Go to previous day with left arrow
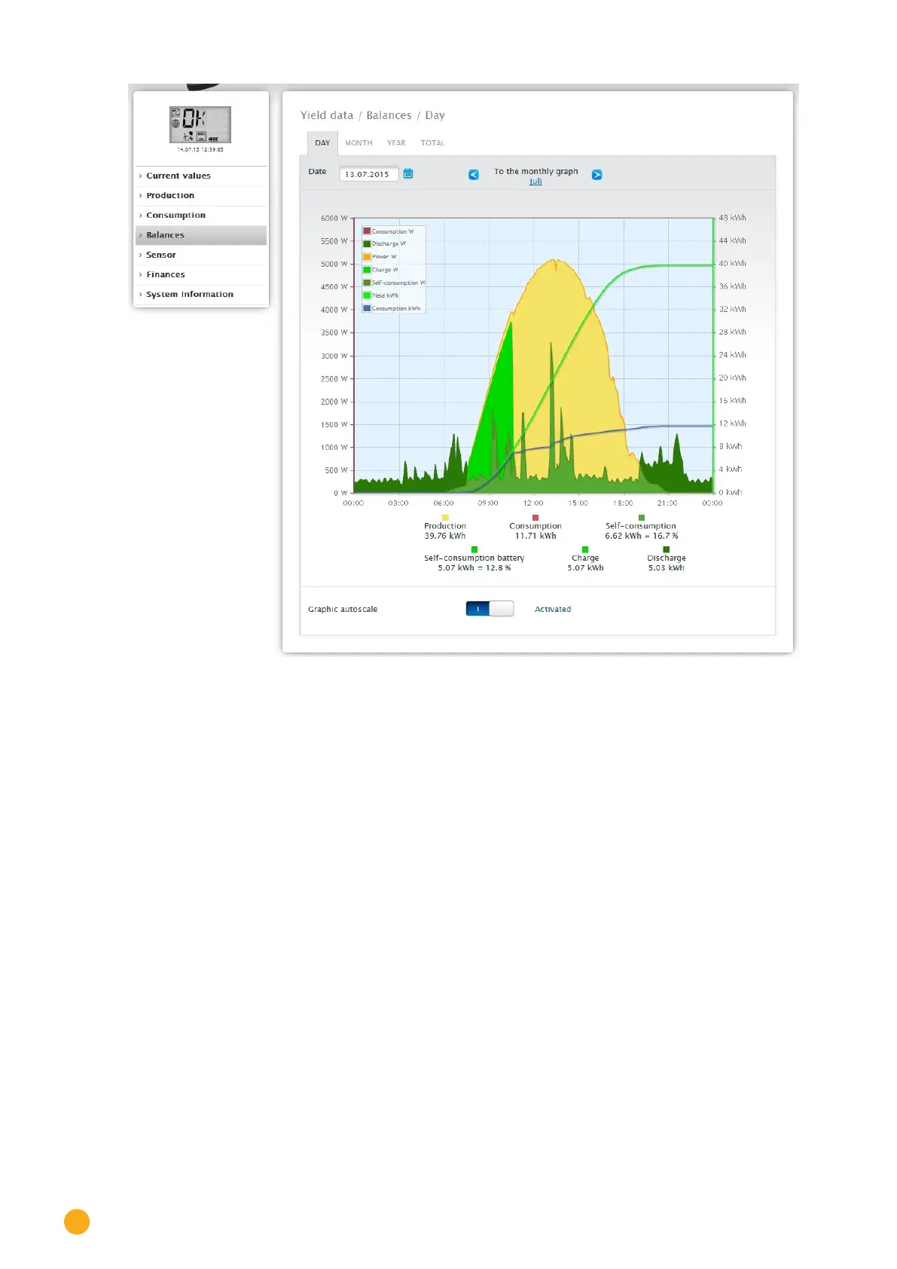The height and width of the screenshot is (1269, 897). point(474,175)
